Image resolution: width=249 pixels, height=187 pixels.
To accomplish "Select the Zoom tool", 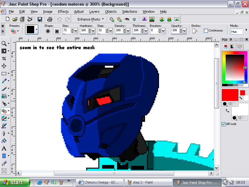I will (x=5, y=43).
